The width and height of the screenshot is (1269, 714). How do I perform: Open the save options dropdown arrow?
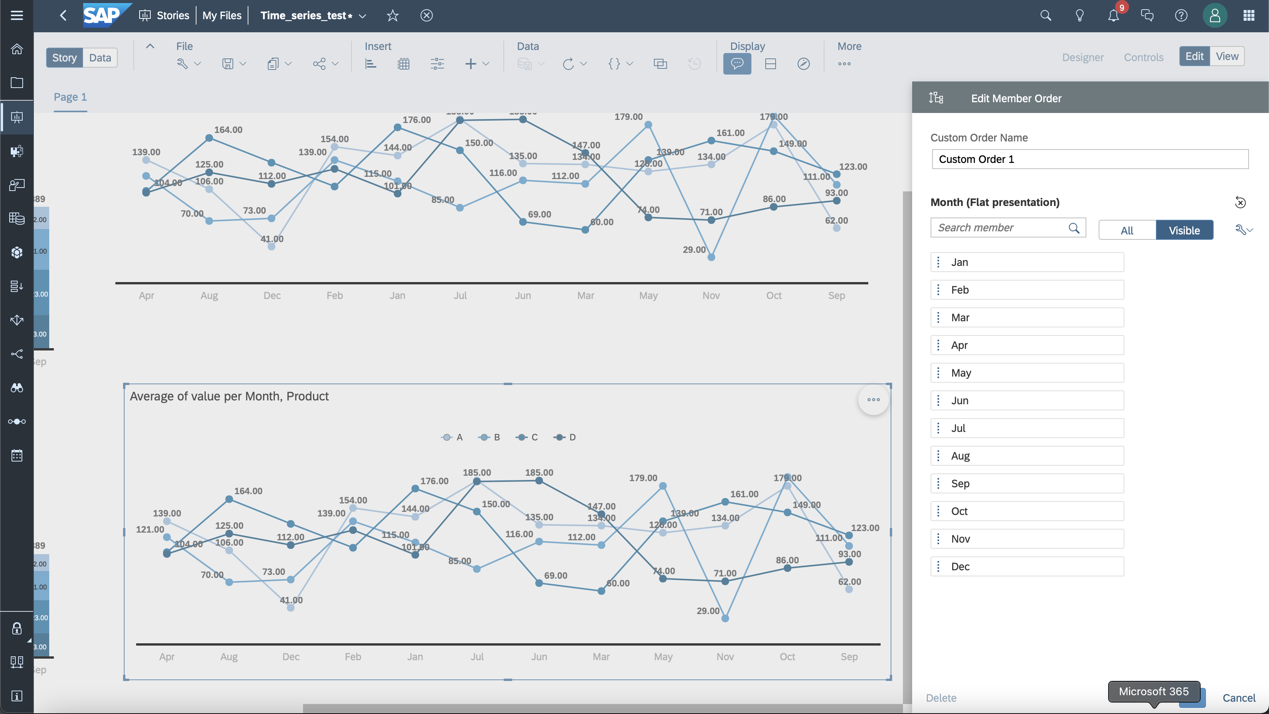(242, 63)
